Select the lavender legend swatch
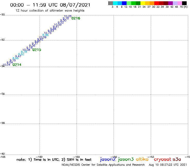Image resolution: width=190 pixels, height=167 pixels. pos(175,3)
